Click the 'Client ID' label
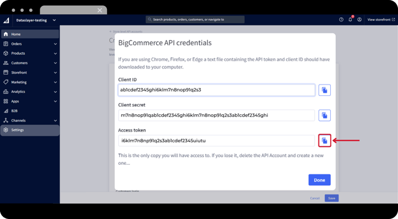 128,80
